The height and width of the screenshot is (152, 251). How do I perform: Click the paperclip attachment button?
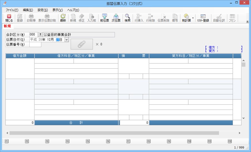(82, 44)
